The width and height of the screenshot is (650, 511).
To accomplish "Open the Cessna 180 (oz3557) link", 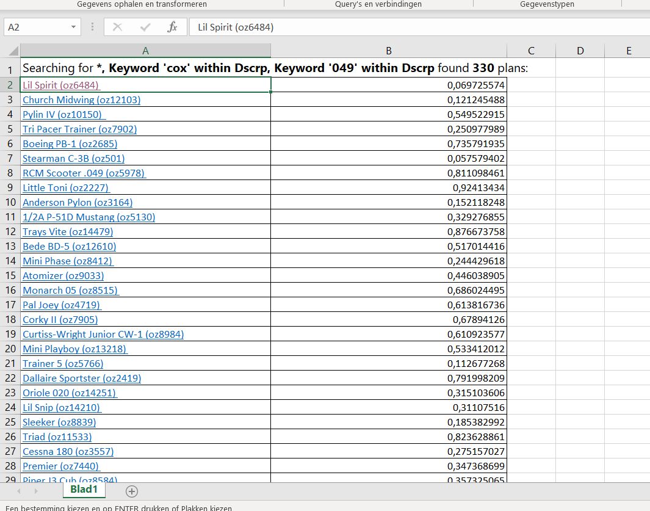I will pos(68,452).
